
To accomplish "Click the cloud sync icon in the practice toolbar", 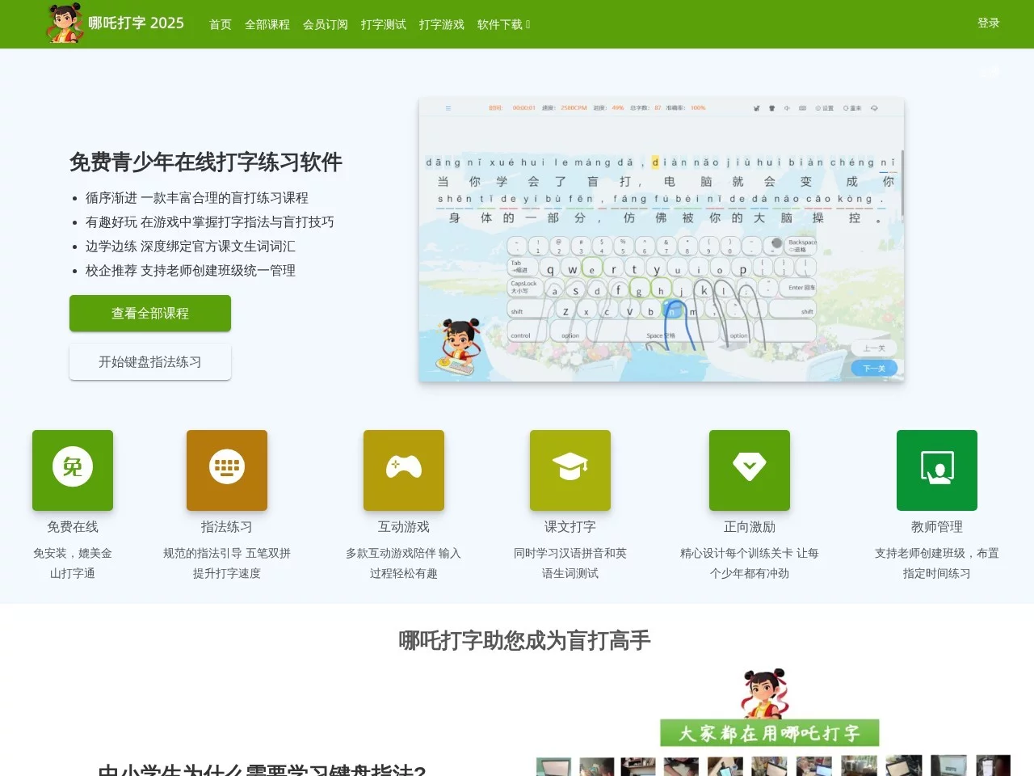I will tap(874, 108).
